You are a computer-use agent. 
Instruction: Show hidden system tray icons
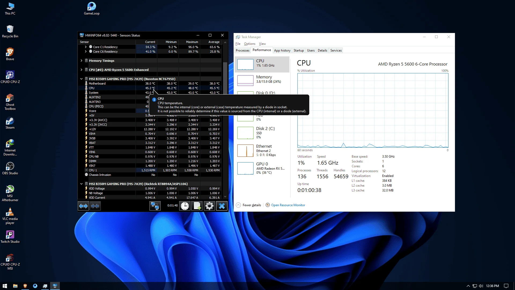(468, 286)
